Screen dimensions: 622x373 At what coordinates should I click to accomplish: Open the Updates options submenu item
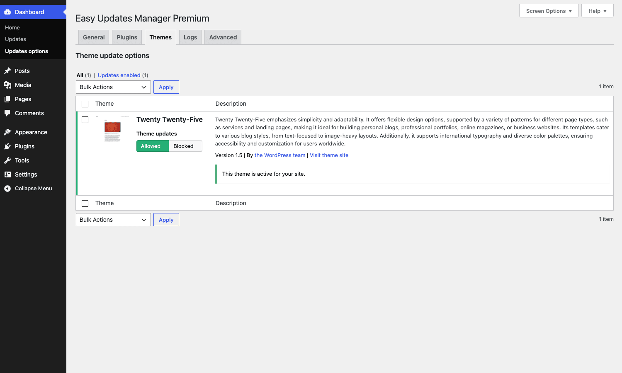(x=27, y=51)
